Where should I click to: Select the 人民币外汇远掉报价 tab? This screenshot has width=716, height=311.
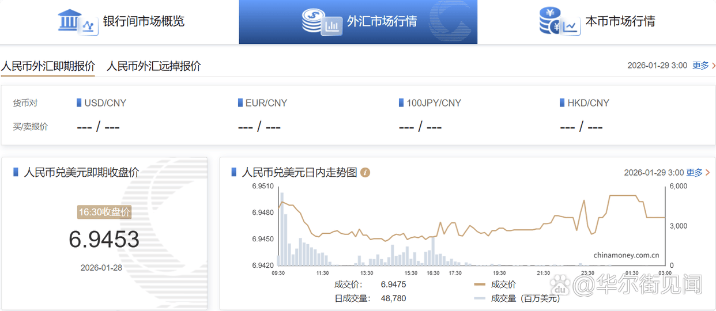point(154,66)
